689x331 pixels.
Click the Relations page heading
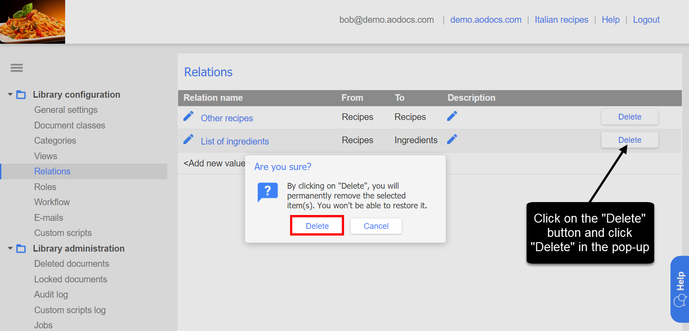[208, 72]
